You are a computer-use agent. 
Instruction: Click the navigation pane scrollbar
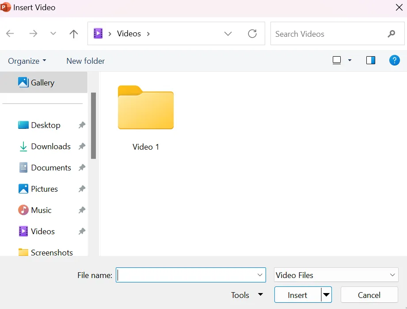(x=93, y=126)
